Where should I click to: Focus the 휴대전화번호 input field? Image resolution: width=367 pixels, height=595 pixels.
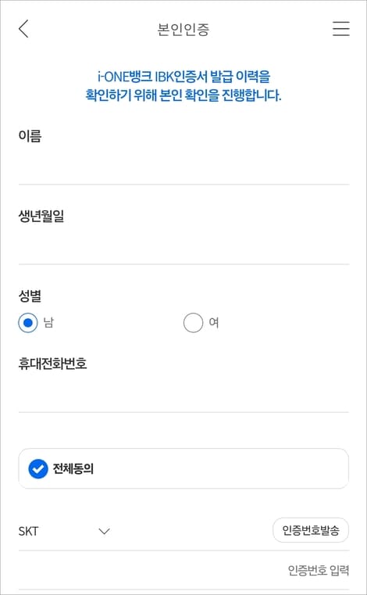point(183,396)
